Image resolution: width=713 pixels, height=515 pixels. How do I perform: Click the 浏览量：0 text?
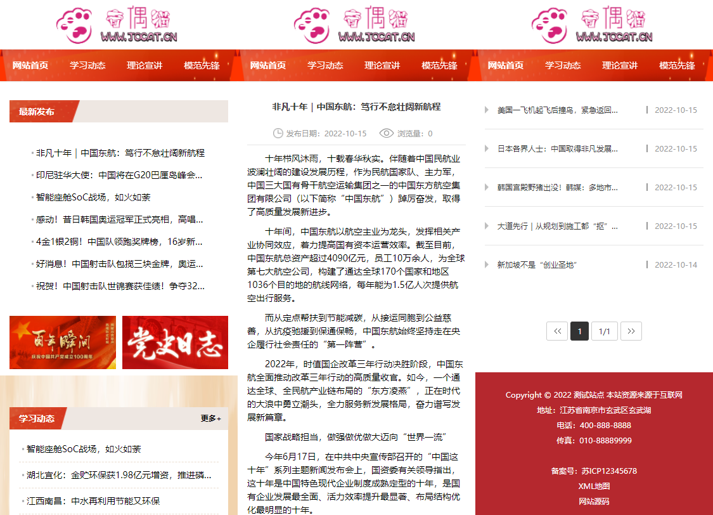pos(414,133)
